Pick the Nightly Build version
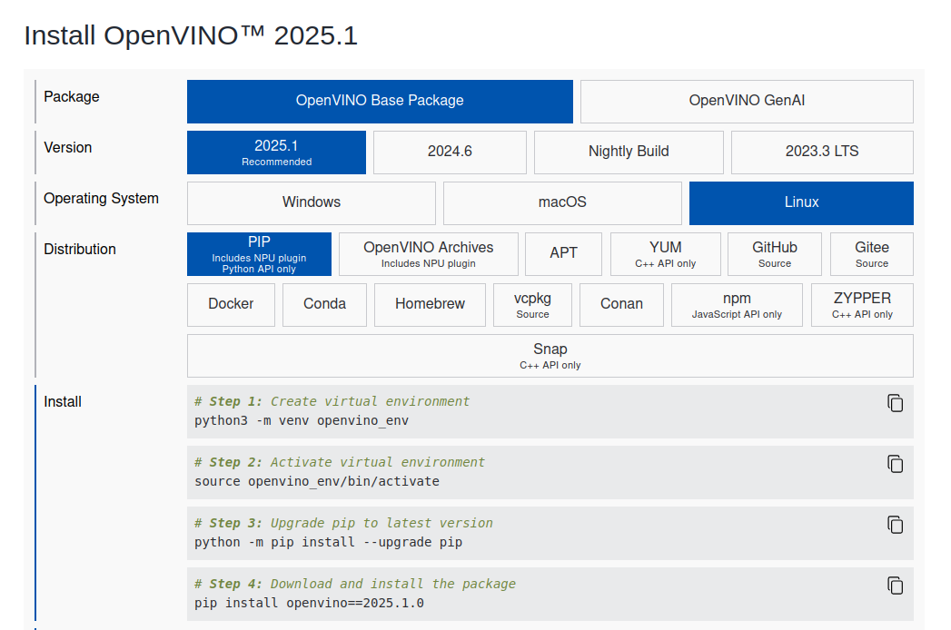 point(629,153)
